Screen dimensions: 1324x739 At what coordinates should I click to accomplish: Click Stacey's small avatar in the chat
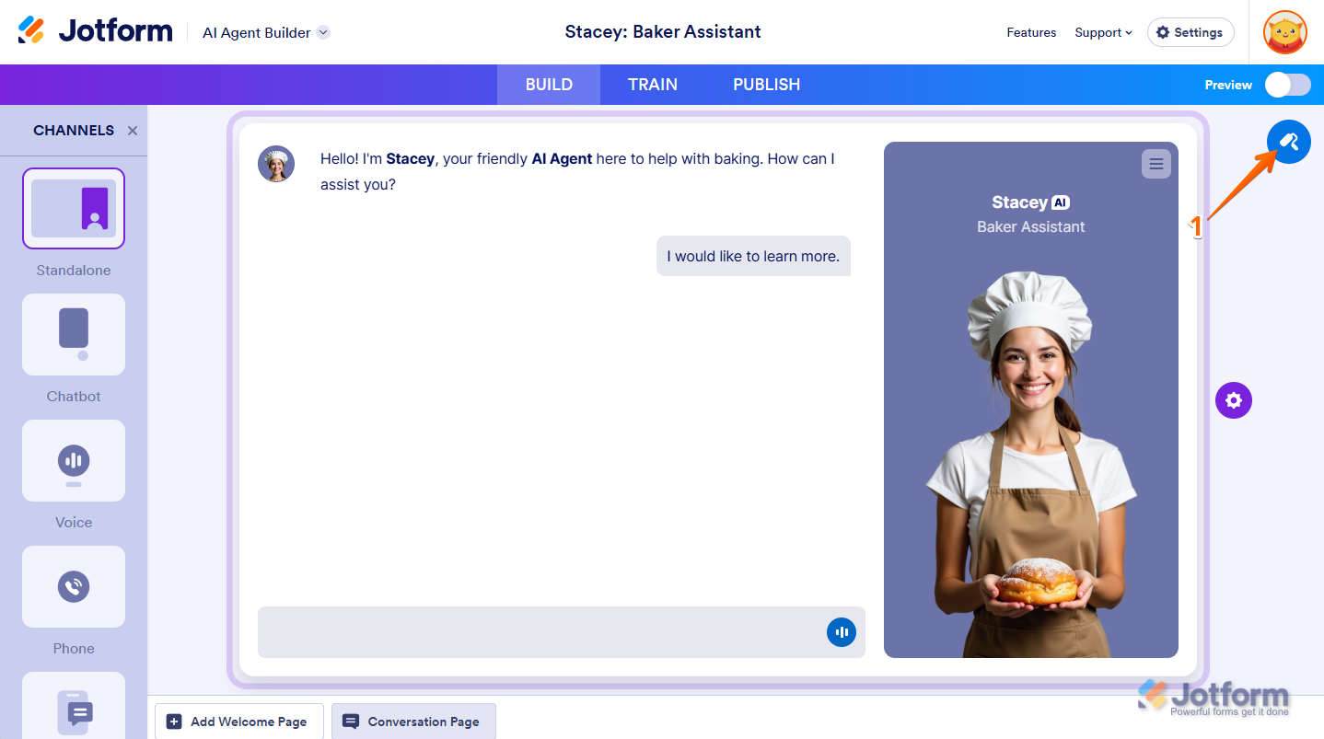click(x=276, y=164)
